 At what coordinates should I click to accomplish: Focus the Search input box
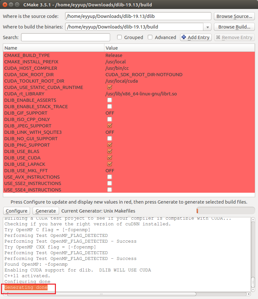[x=65, y=37]
